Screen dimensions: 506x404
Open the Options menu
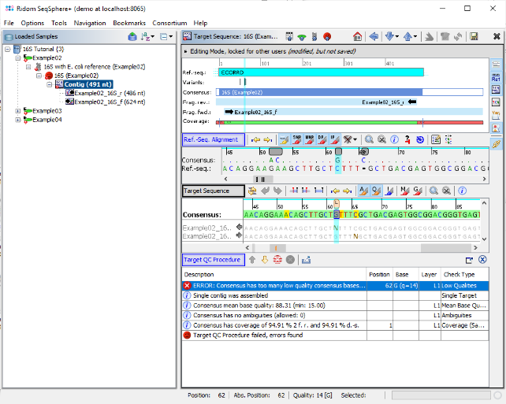[x=32, y=23]
